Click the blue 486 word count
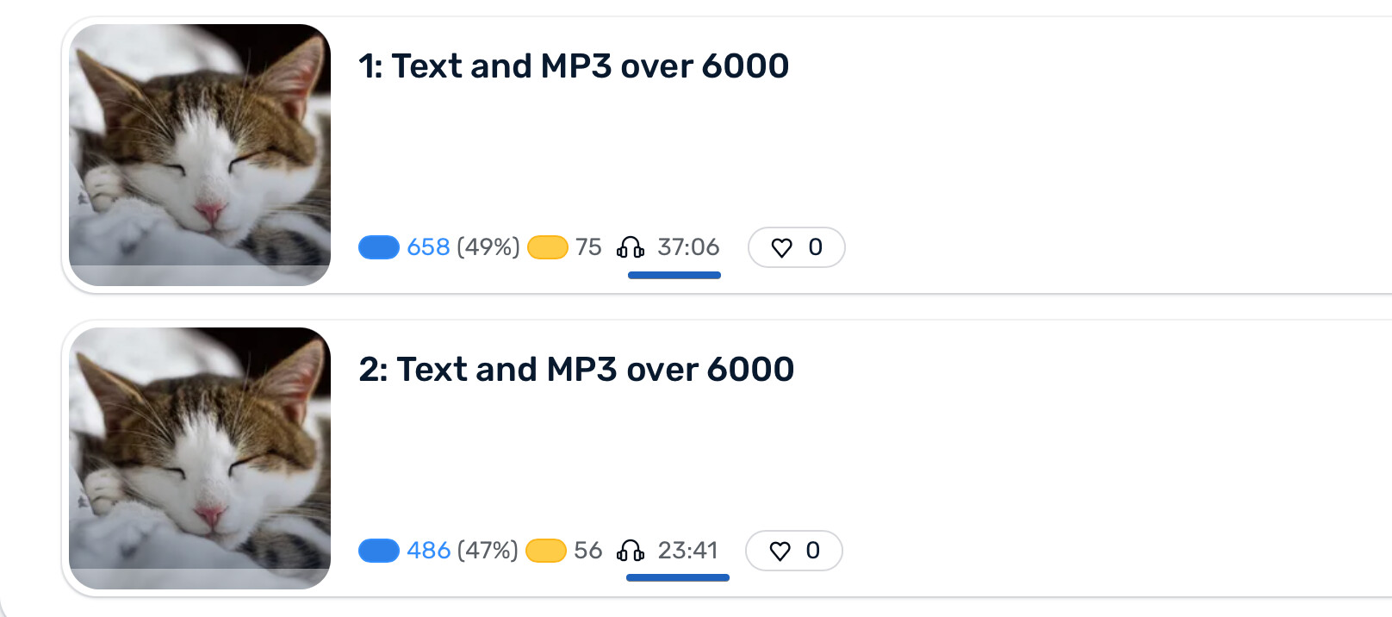This screenshot has width=1392, height=617. pos(428,551)
